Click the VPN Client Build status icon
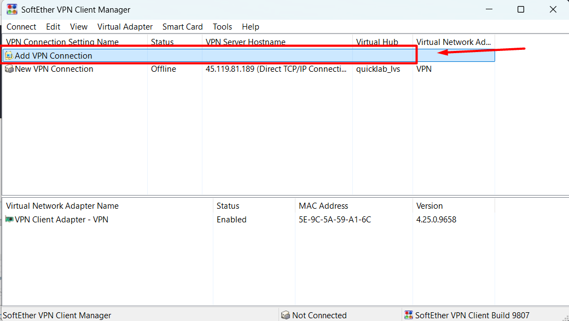This screenshot has height=321, width=569. tap(408, 315)
